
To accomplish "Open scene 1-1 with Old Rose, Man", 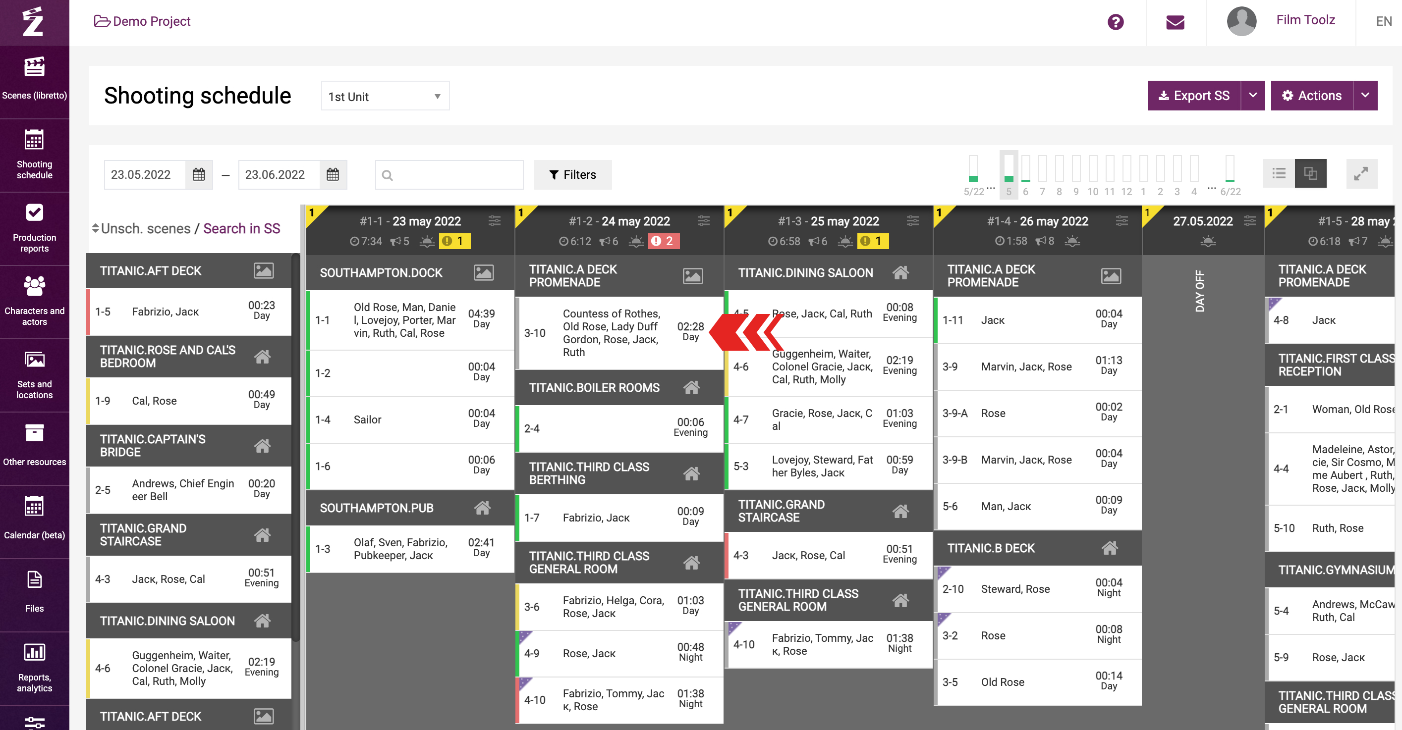I will (410, 320).
